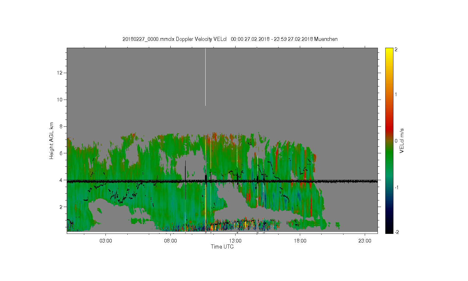Click "Doppler Velocity VELcl" in the plot title
Screen dimensions: 468x281
click(201, 39)
